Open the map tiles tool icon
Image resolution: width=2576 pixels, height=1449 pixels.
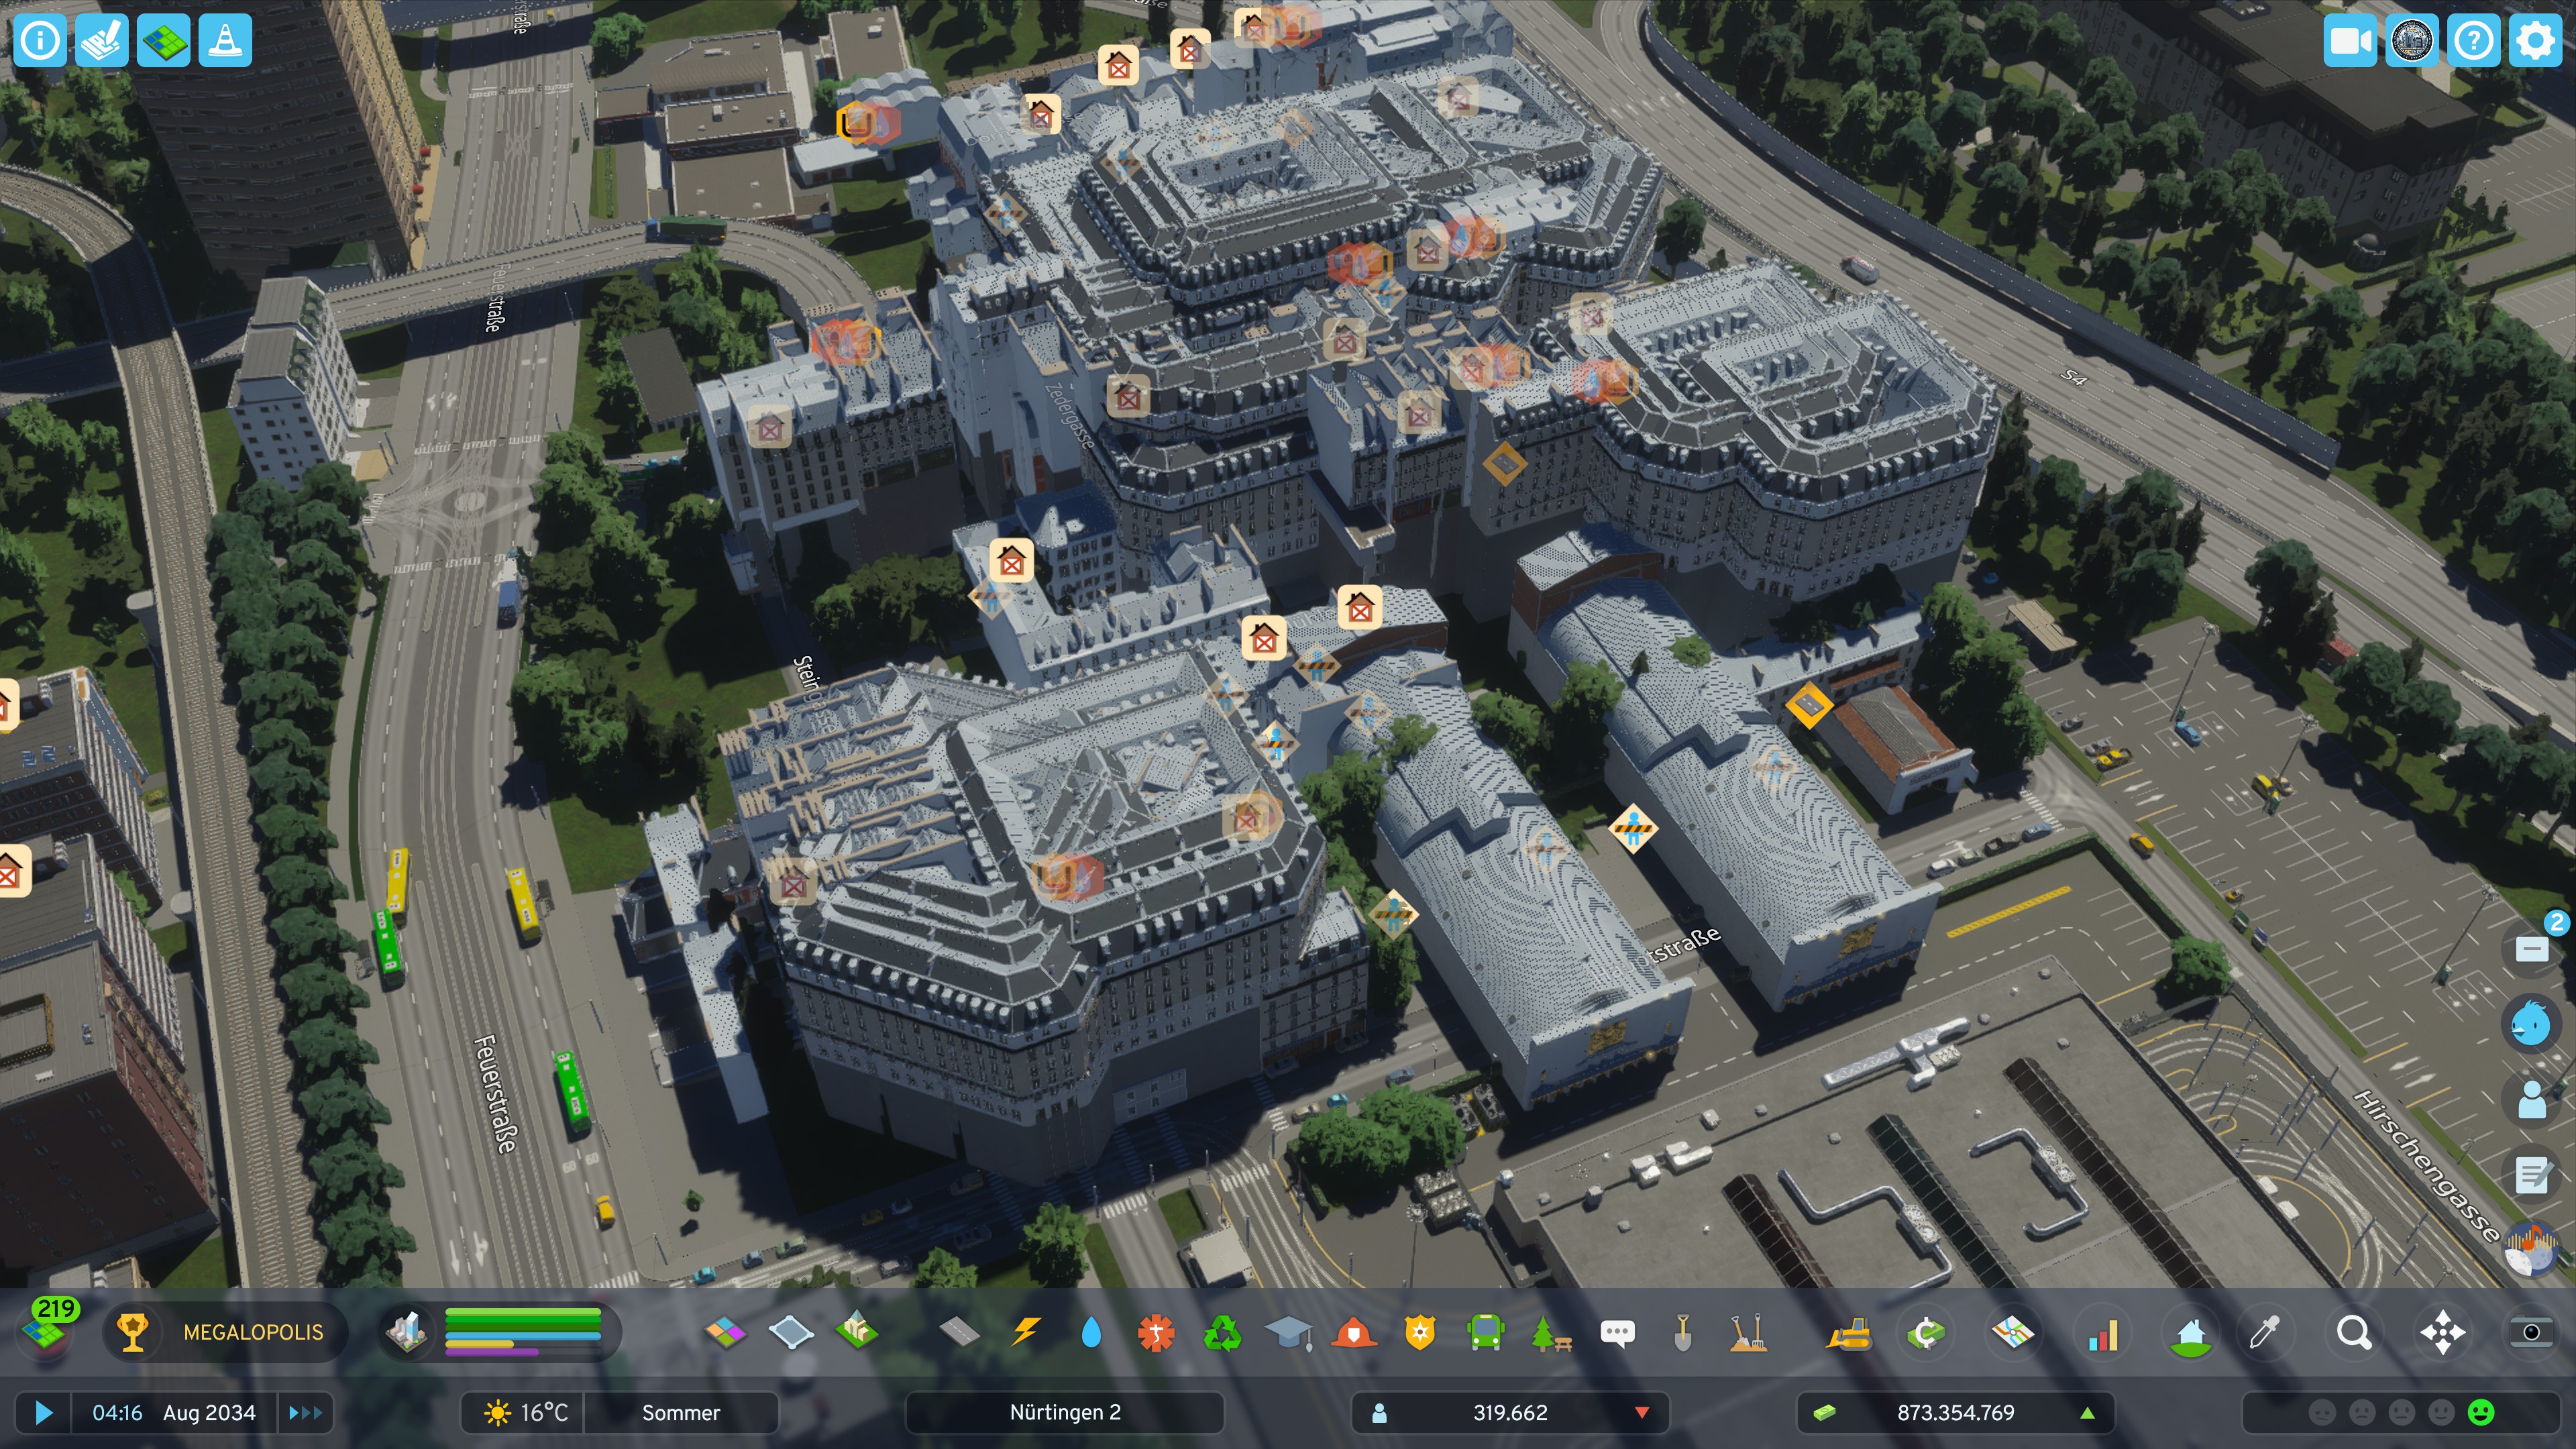tap(164, 41)
